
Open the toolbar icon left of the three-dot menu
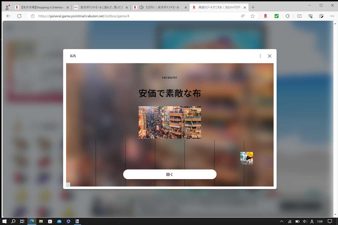321,16
